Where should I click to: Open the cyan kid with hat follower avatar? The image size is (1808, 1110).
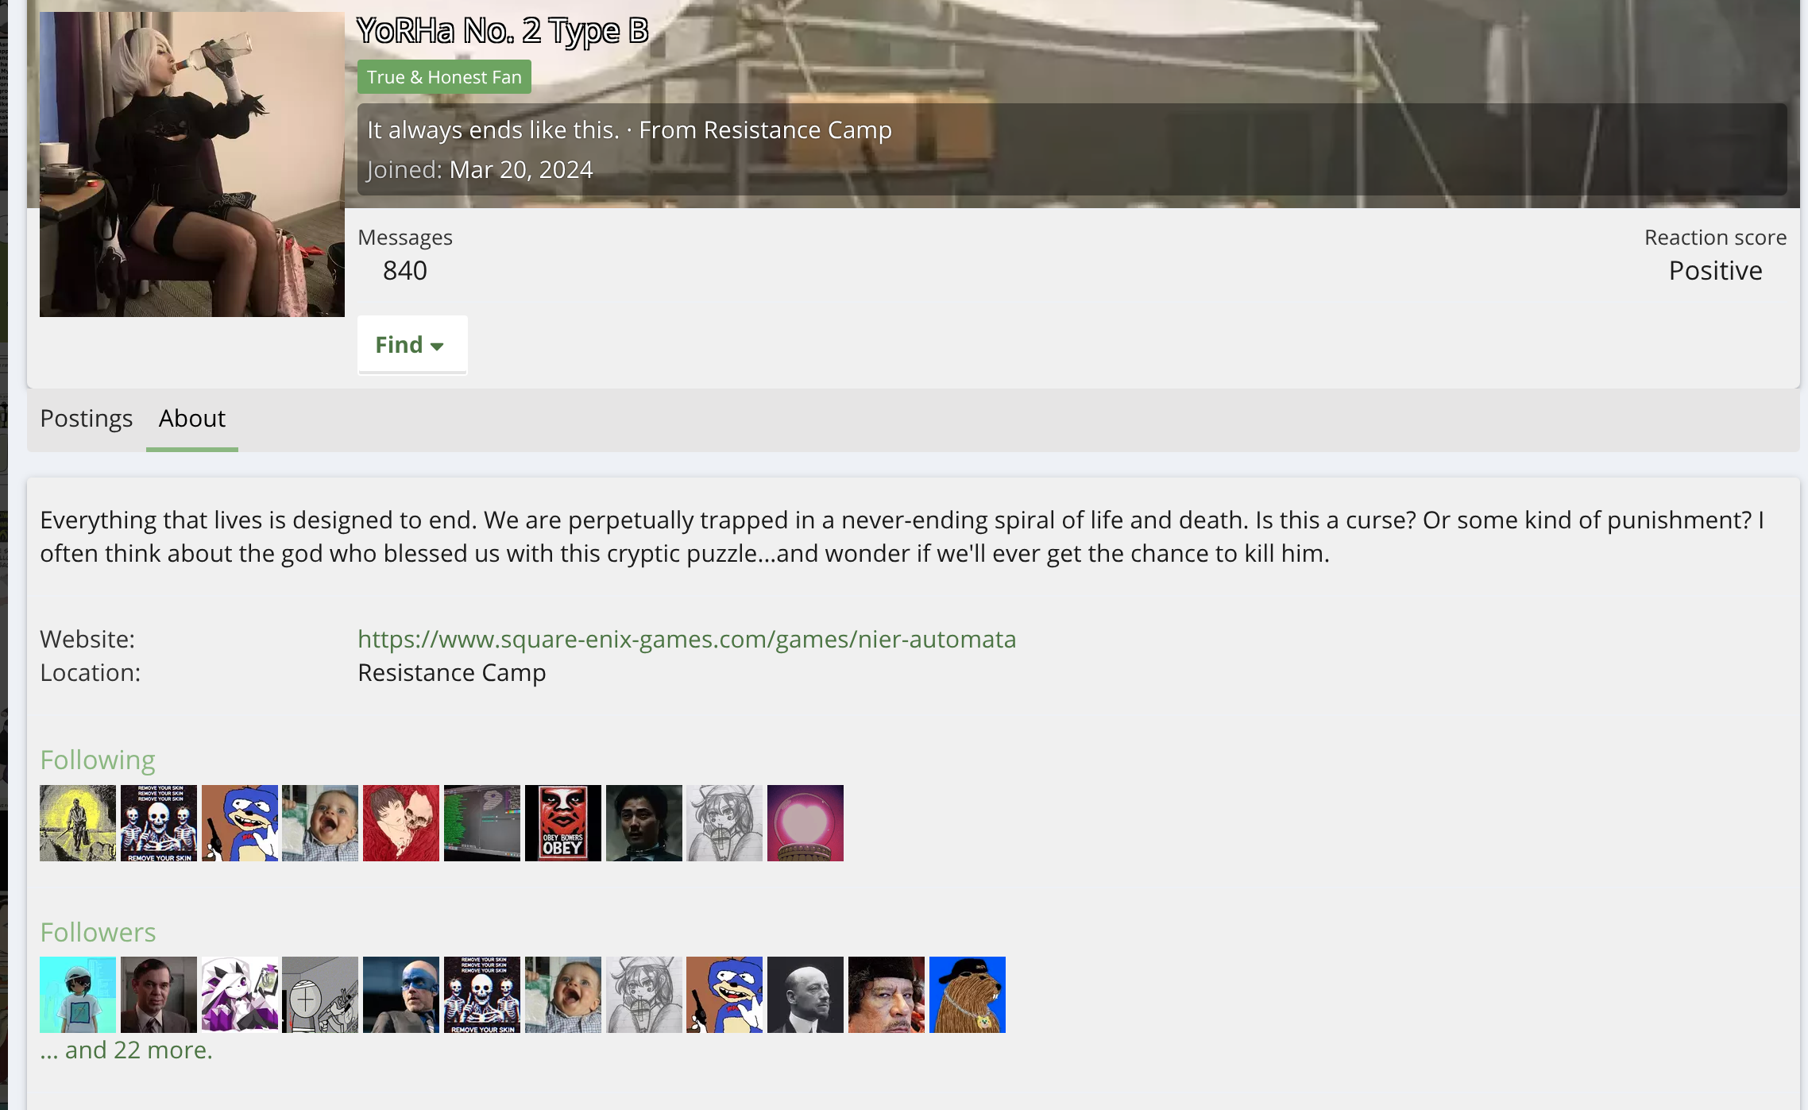tap(78, 995)
